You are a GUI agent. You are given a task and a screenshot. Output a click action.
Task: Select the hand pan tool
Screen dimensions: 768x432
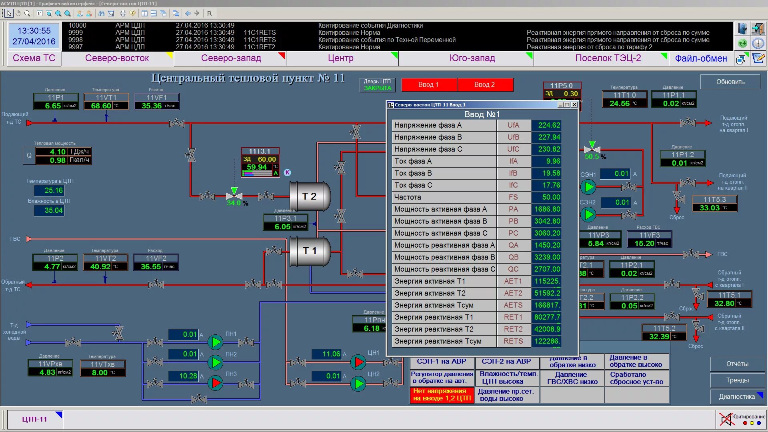point(18,13)
